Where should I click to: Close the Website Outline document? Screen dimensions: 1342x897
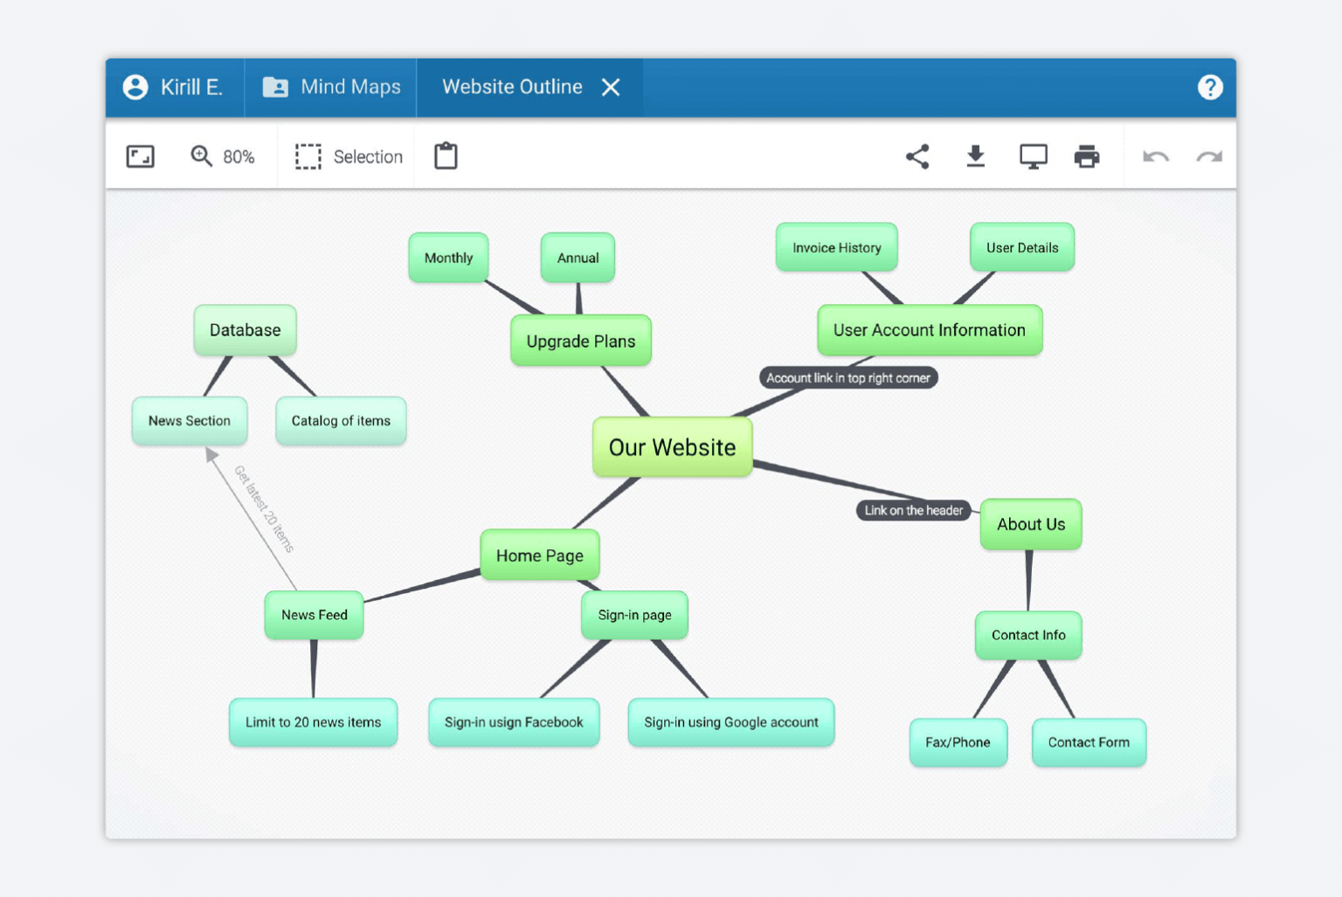pyautogui.click(x=611, y=87)
